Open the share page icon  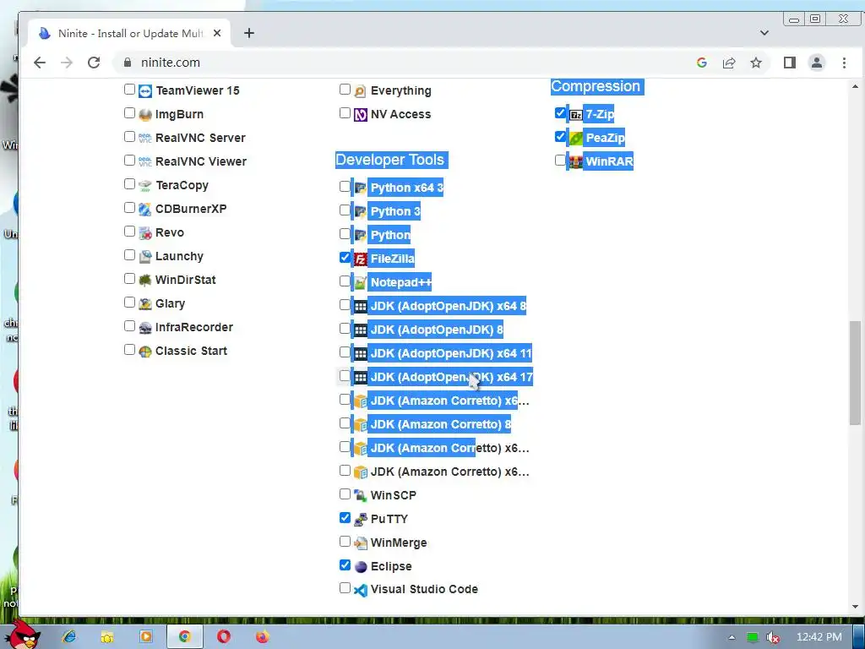coord(729,63)
